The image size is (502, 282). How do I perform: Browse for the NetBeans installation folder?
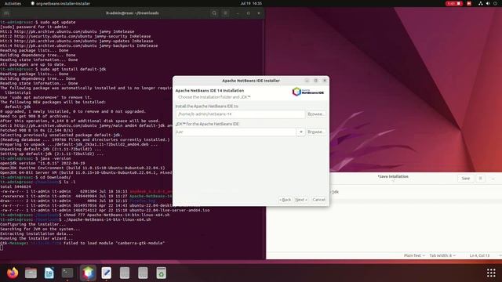316,114
